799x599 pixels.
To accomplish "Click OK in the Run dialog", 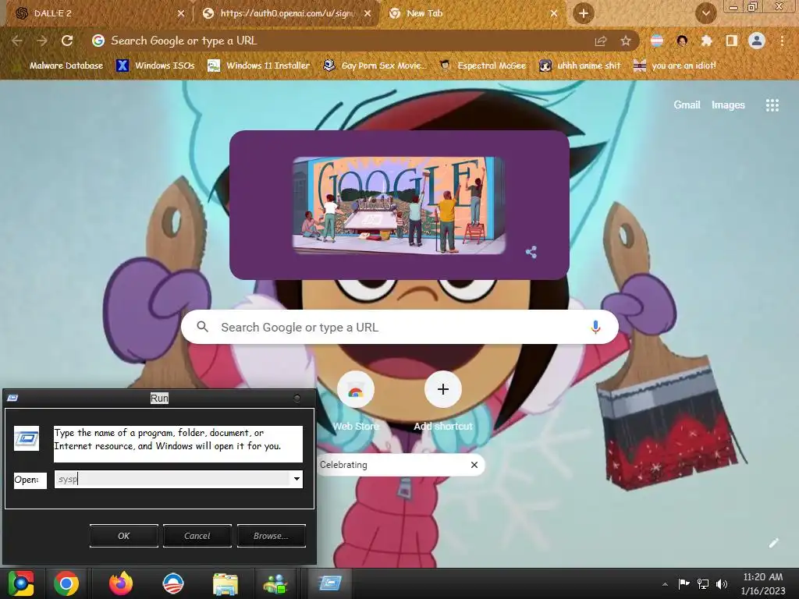I will point(124,536).
